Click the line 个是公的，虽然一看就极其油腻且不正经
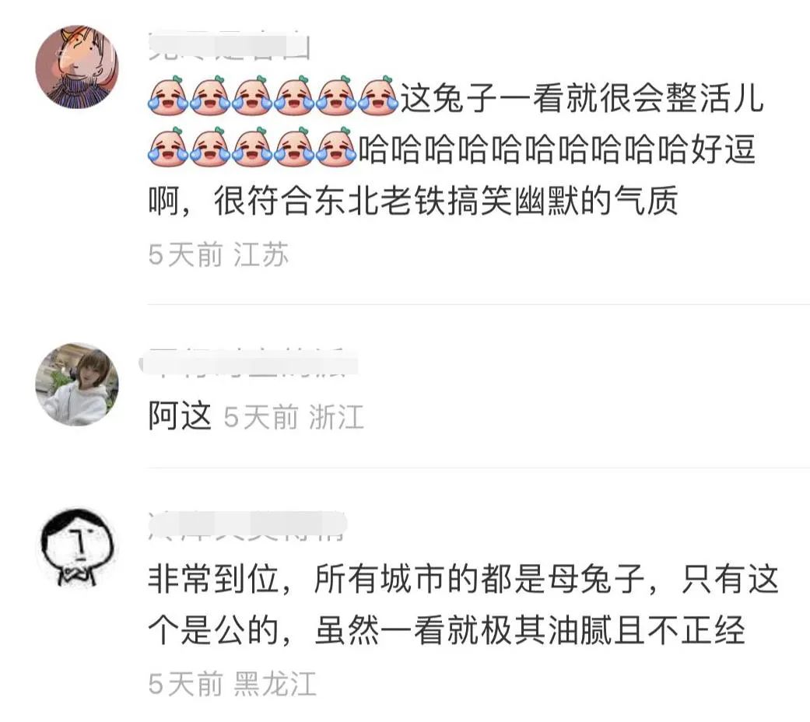 coord(447,630)
